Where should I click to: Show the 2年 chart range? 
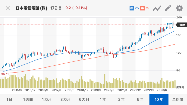click(x=121, y=99)
